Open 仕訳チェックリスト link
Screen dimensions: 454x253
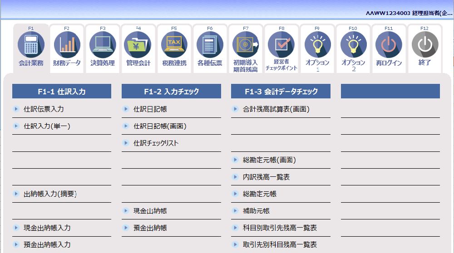pyautogui.click(x=156, y=143)
